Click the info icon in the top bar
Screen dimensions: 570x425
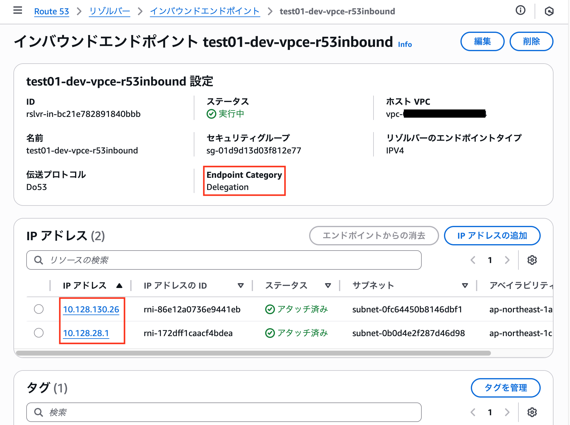[520, 10]
